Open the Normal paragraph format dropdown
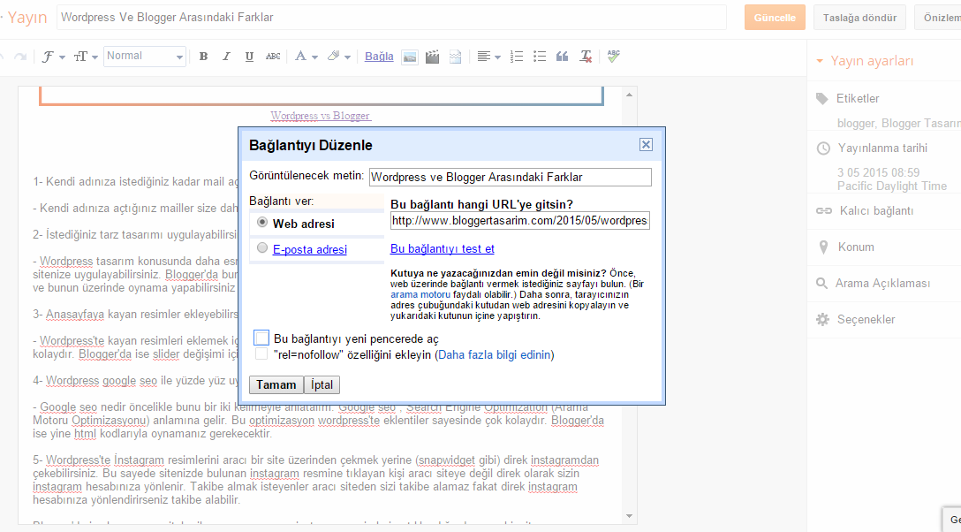Image resolution: width=961 pixels, height=532 pixels. point(145,57)
